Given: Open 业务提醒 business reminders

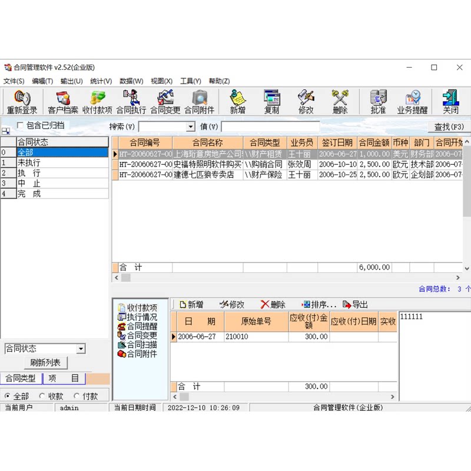Looking at the screenshot, I should pyautogui.click(x=412, y=102).
